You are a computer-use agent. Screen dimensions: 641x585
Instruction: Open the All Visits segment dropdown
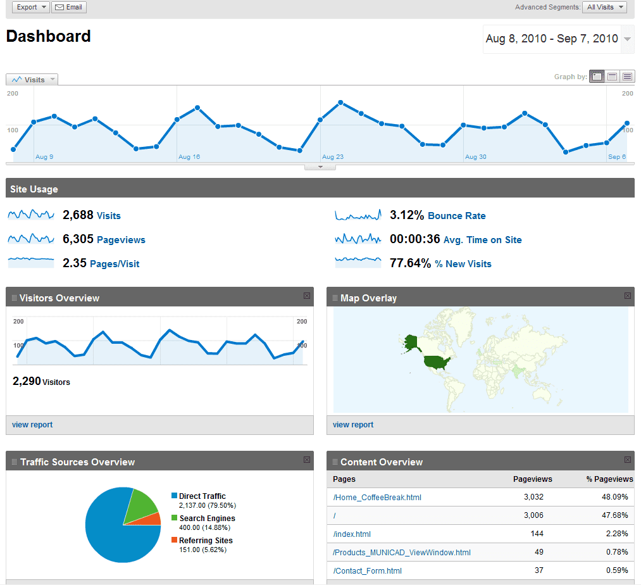(604, 8)
